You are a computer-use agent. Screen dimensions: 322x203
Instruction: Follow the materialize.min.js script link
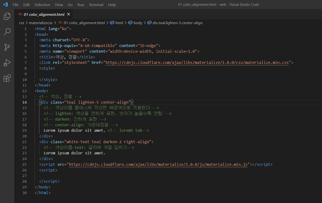(x=158, y=164)
